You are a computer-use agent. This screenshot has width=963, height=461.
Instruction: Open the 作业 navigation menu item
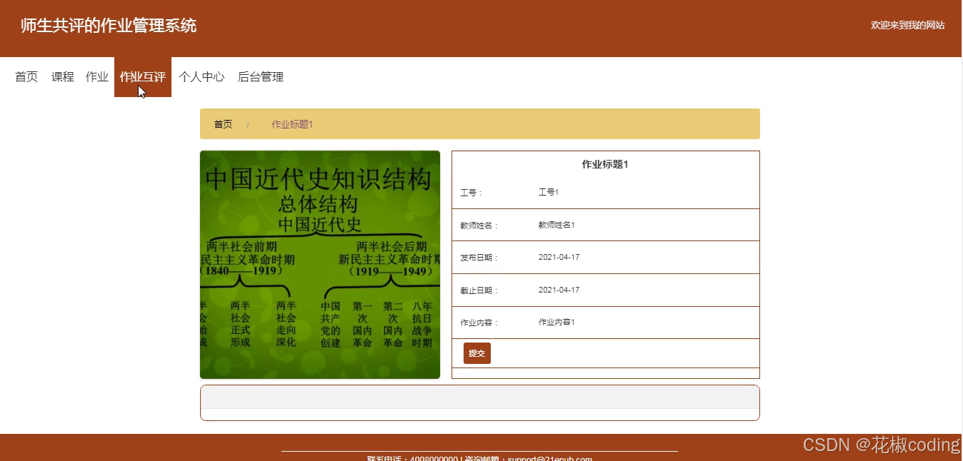point(96,76)
